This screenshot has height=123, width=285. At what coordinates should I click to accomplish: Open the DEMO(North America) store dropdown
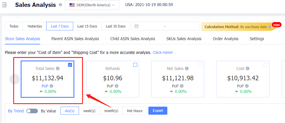click(x=92, y=5)
